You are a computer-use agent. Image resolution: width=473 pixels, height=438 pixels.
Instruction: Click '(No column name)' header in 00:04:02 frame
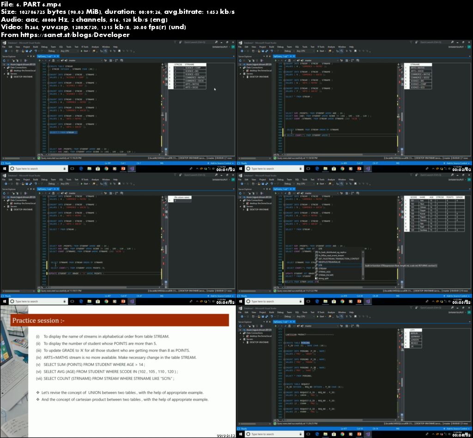pos(182,197)
